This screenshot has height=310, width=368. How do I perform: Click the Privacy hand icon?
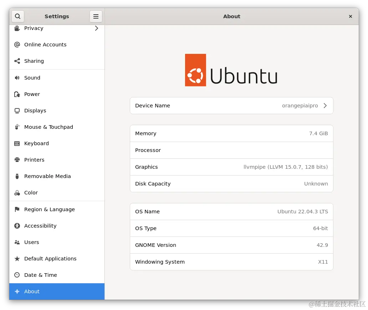click(x=17, y=28)
